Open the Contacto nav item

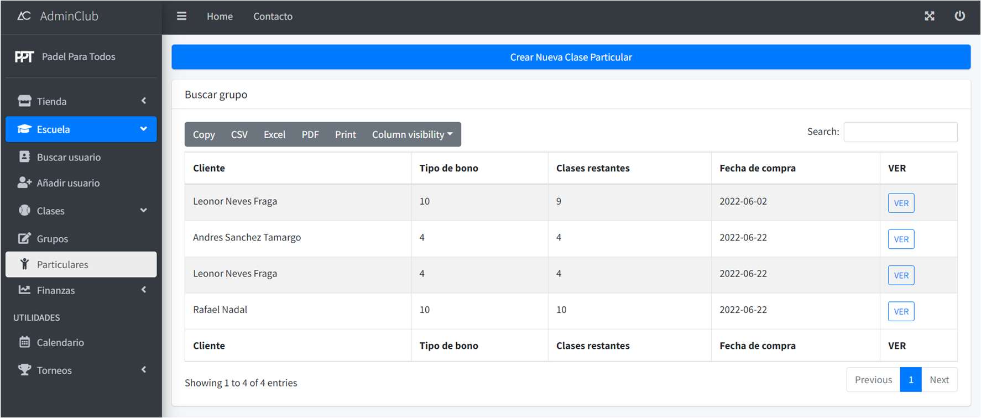[273, 17]
